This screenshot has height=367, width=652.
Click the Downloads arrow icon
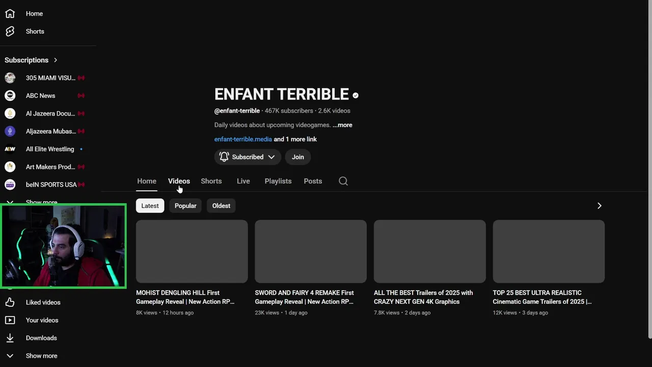[x=10, y=338]
